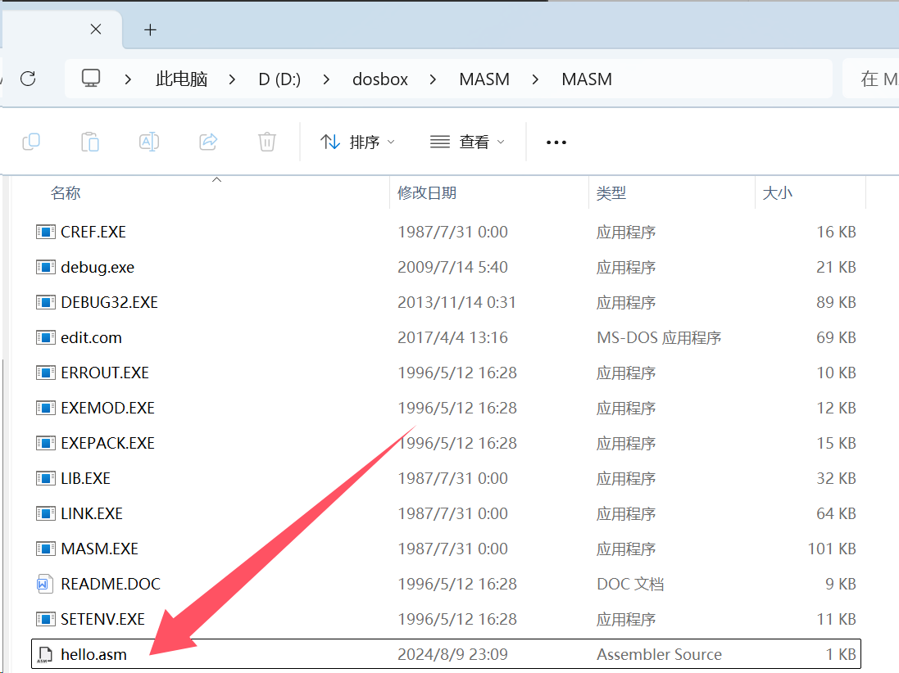Viewport: 899px width, 673px height.
Task: Expand chevron after D (D:) breadcrumb
Action: 326,79
